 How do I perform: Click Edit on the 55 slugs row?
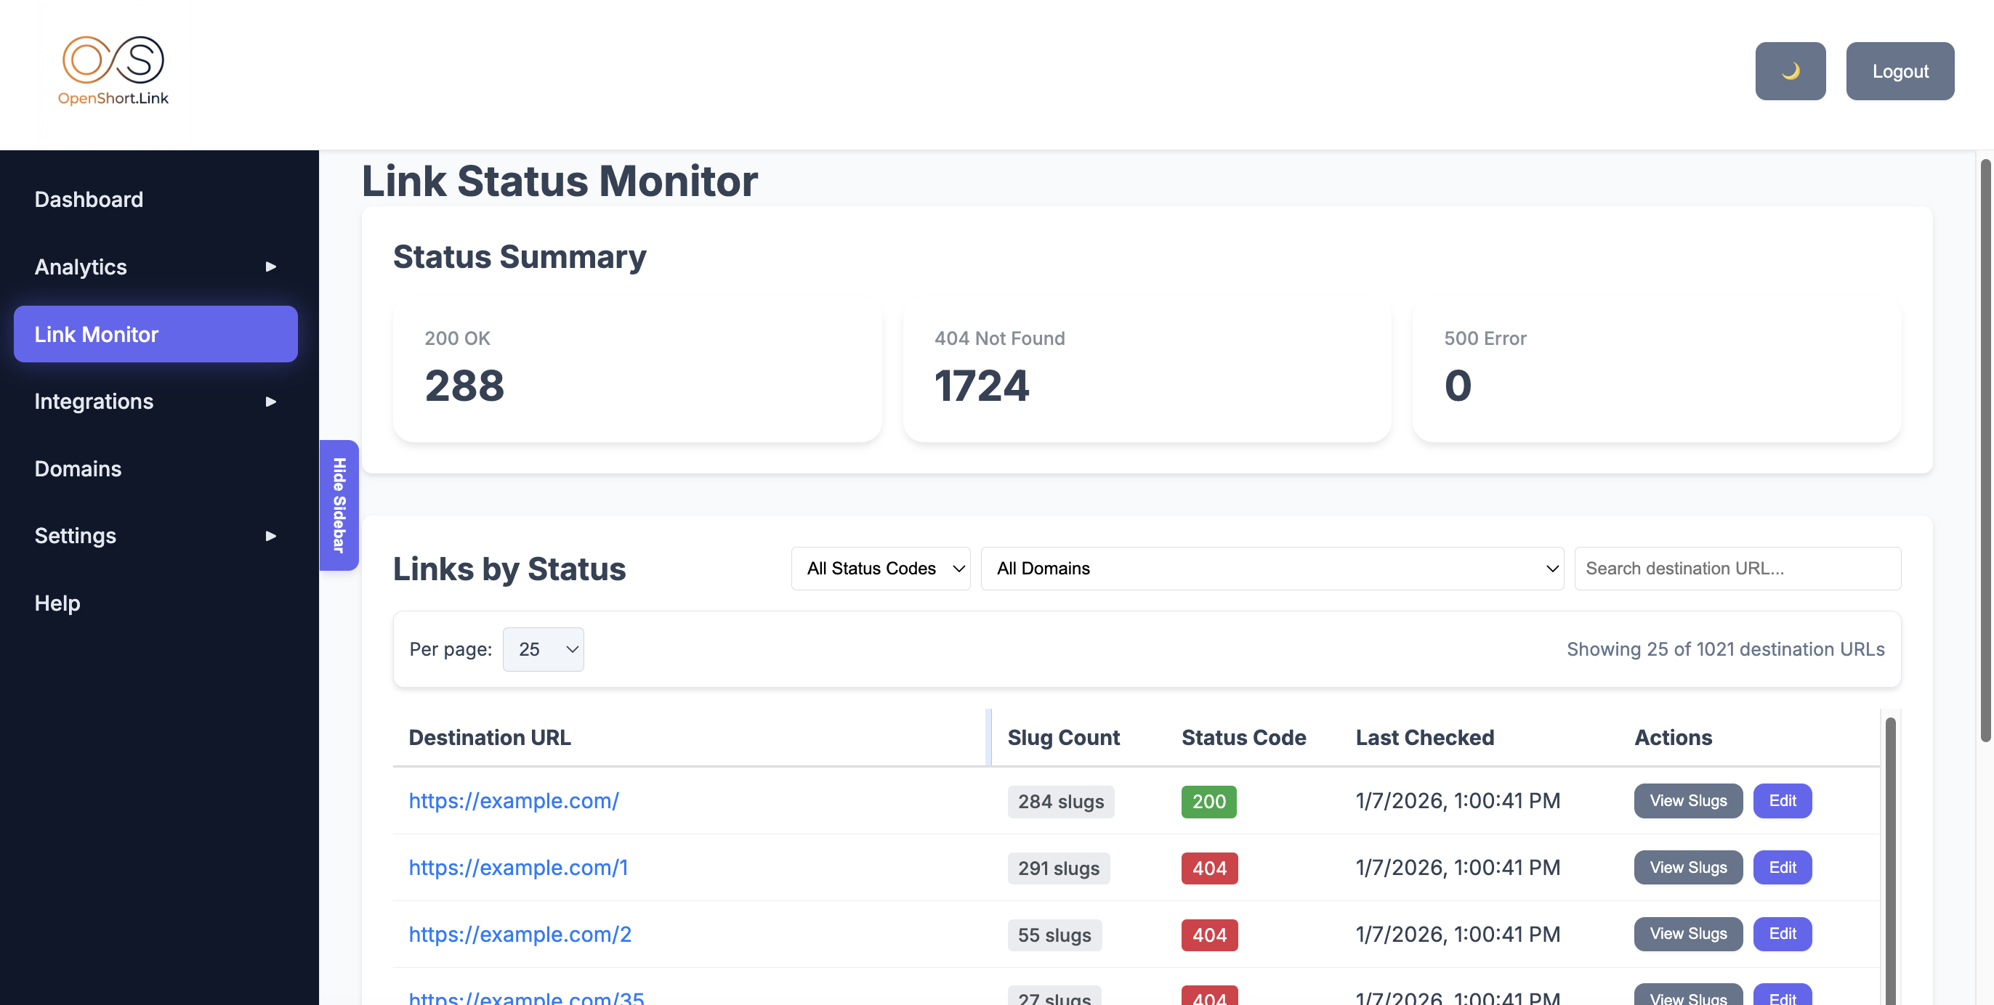pyautogui.click(x=1783, y=934)
